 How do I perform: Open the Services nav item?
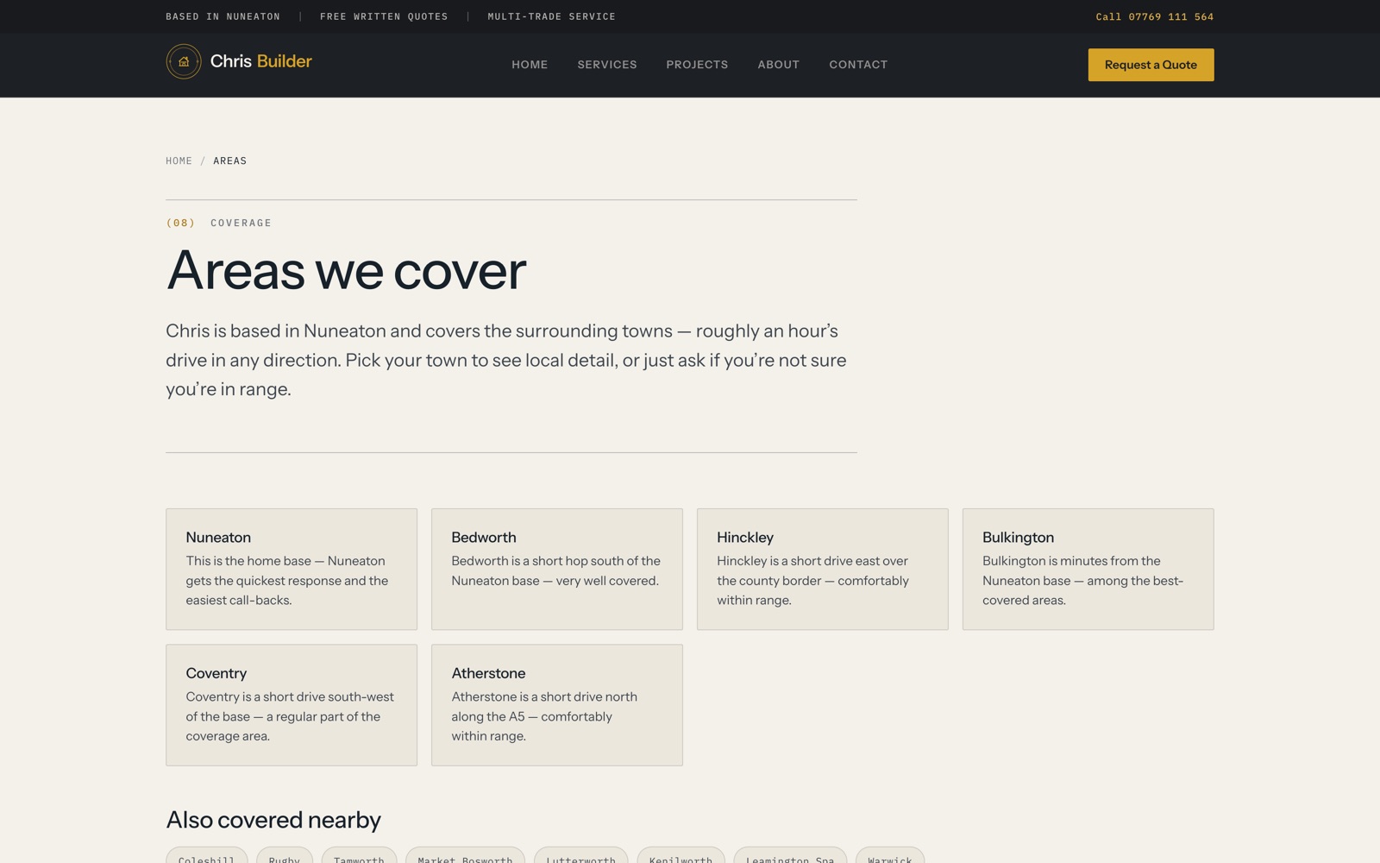point(607,65)
